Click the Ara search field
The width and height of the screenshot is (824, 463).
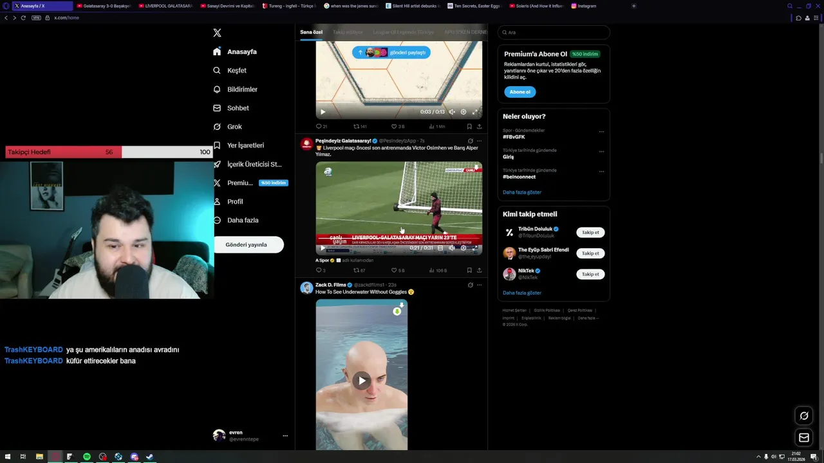(554, 32)
